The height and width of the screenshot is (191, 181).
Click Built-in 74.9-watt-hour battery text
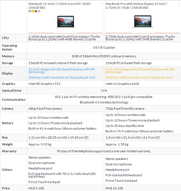[x=139, y=131]
